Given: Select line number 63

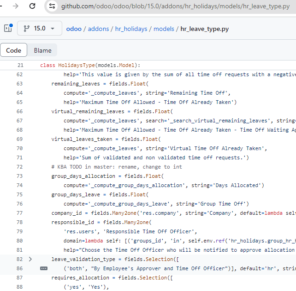Looking at the screenshot, I should pos(20,84).
